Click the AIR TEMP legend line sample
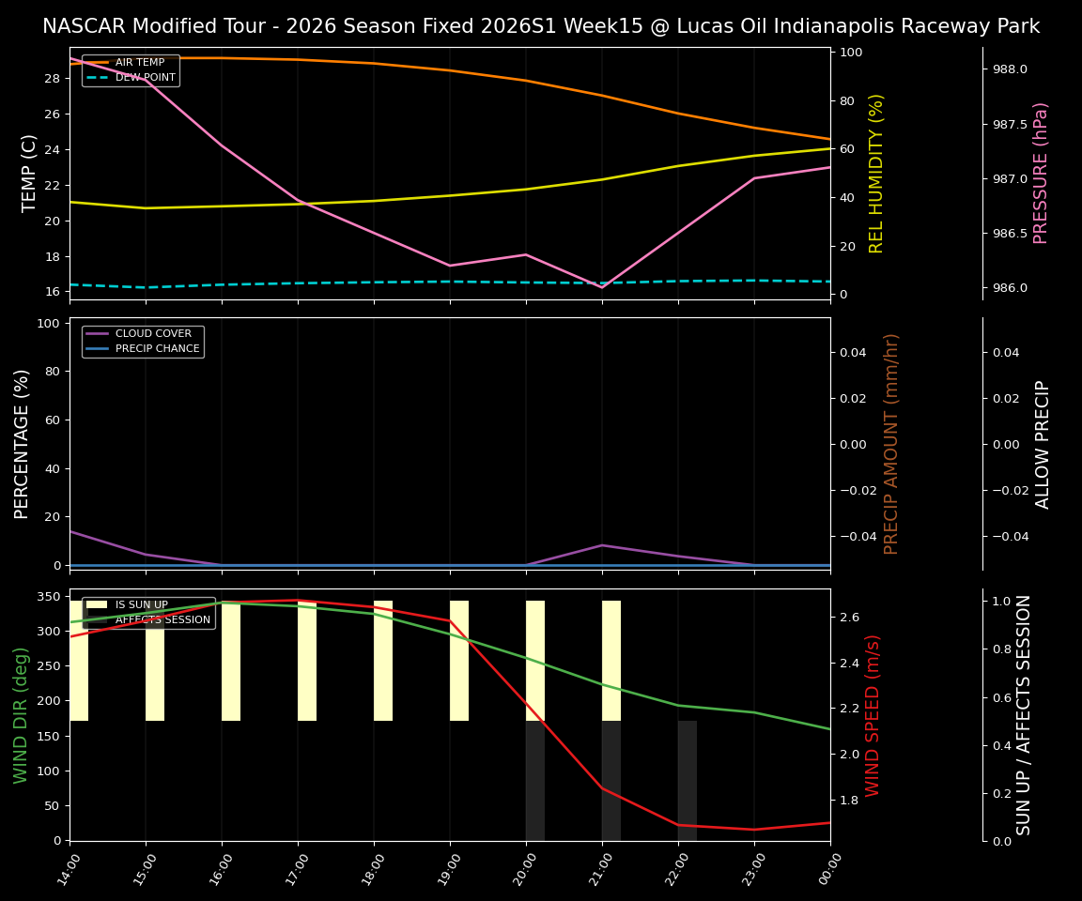This screenshot has width=1082, height=901. click(99, 62)
